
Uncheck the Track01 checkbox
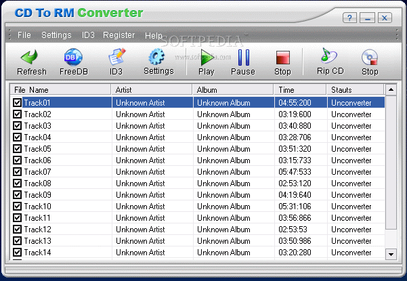click(x=17, y=103)
